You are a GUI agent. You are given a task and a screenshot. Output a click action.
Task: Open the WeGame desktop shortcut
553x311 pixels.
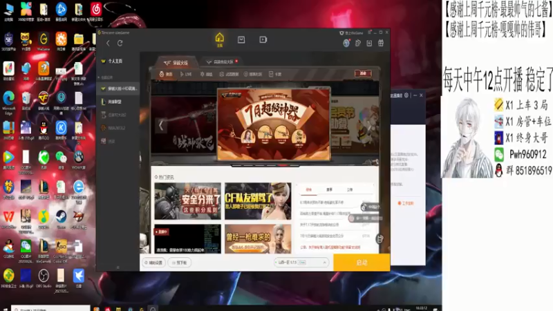pyautogui.click(x=44, y=41)
